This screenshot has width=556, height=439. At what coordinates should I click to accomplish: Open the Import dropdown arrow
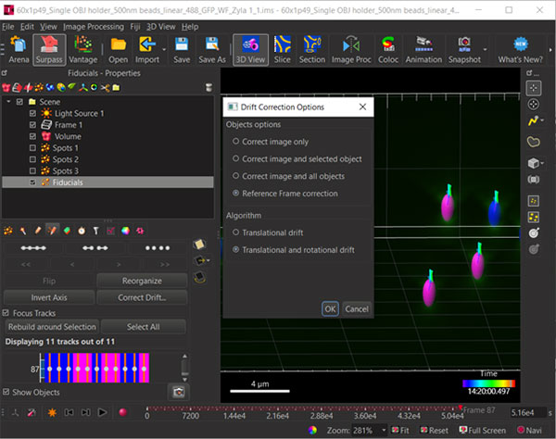pos(164,50)
